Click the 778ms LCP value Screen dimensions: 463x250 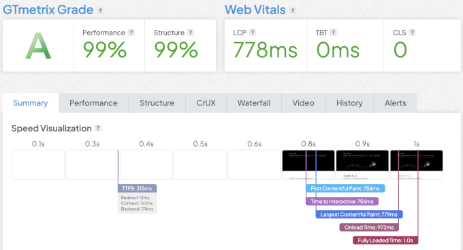tap(265, 50)
